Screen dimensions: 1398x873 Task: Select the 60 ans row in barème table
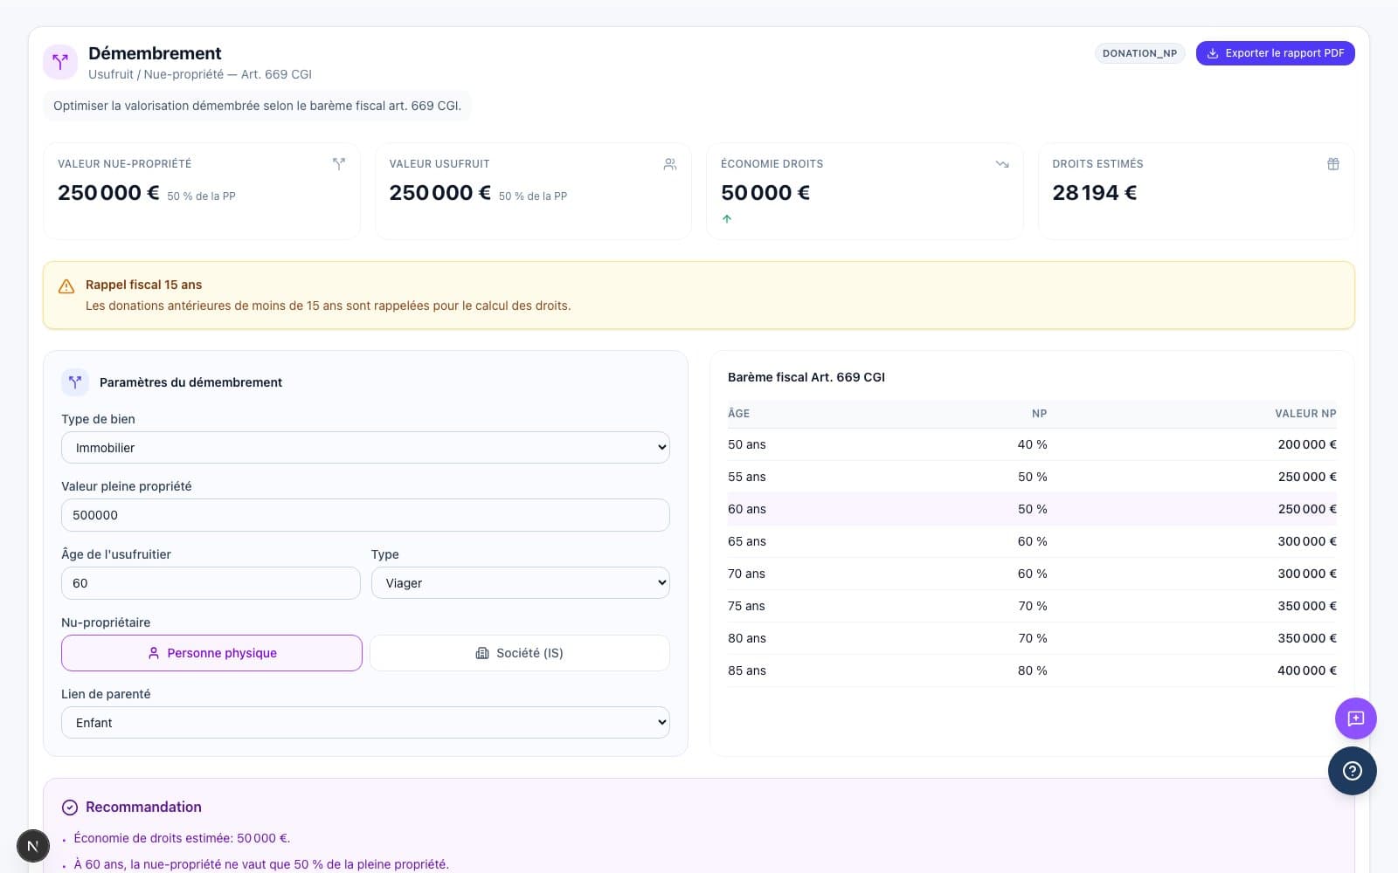[1031, 509]
